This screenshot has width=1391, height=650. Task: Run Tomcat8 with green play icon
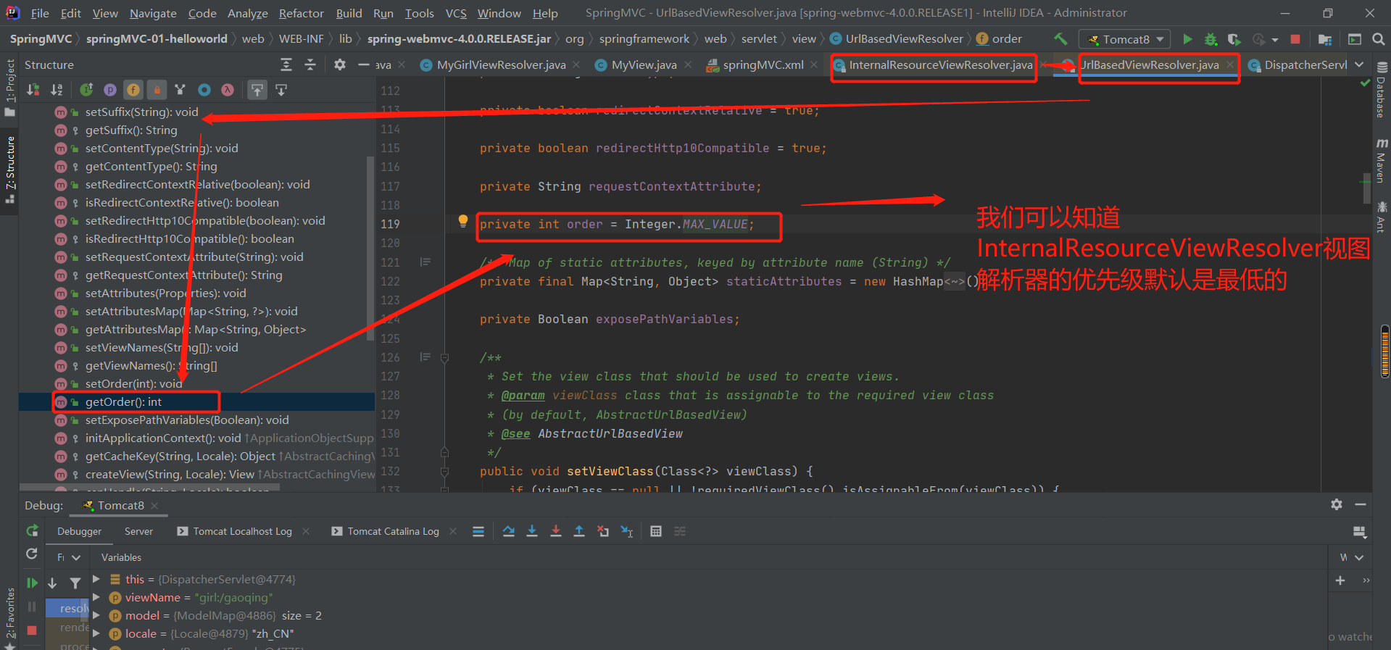pyautogui.click(x=1187, y=39)
